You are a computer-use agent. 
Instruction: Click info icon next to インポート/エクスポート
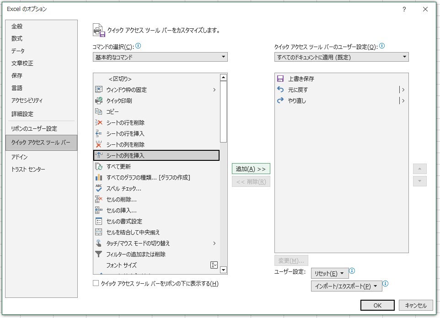point(385,284)
